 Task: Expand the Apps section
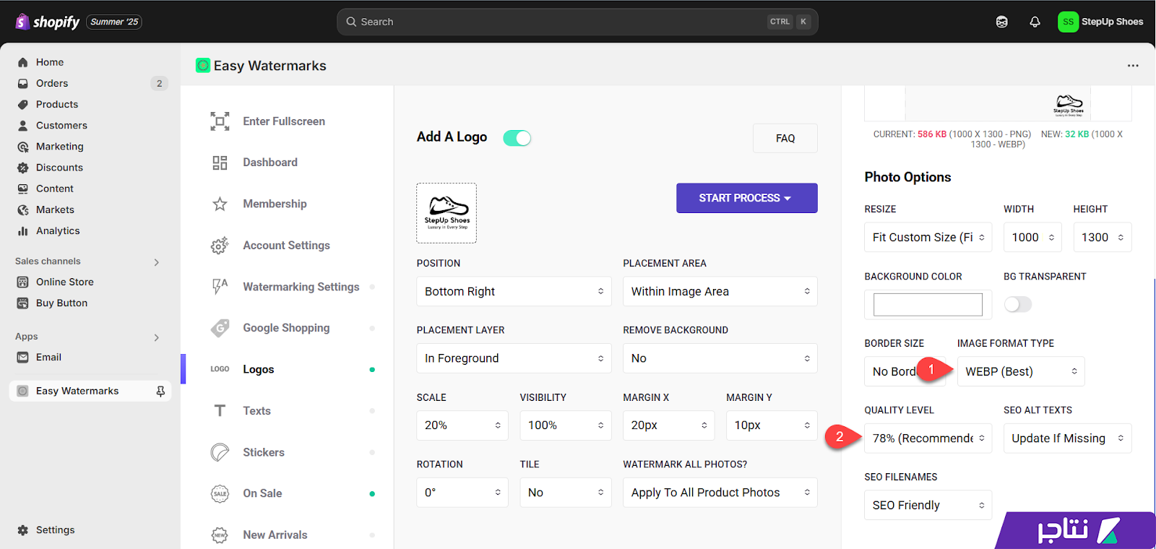156,337
